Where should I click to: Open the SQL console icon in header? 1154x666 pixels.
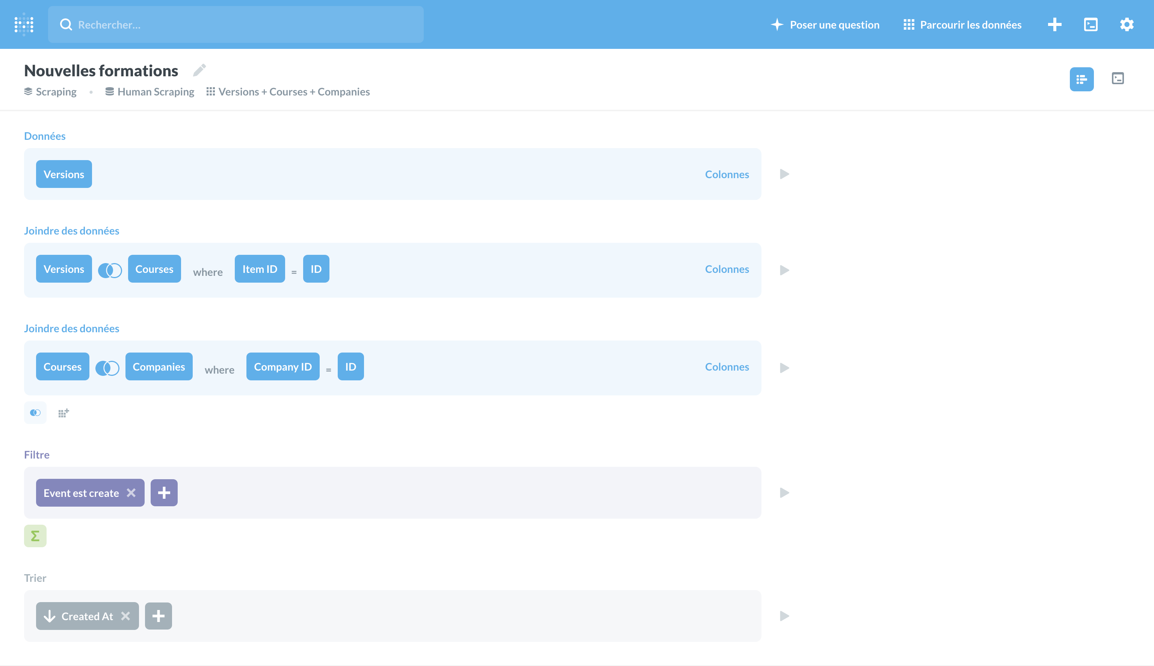coord(1091,24)
